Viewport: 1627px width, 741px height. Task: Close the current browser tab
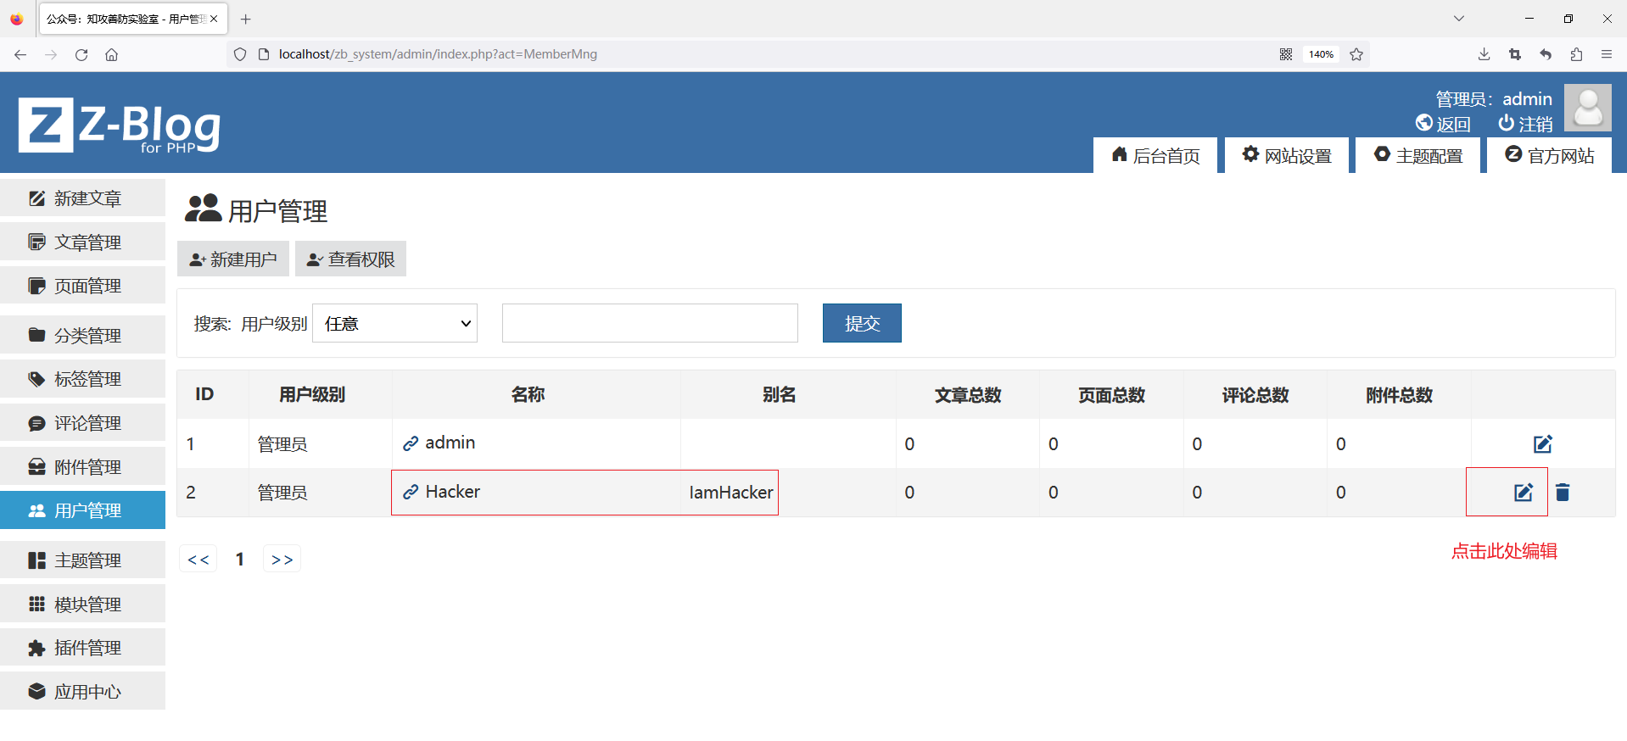[x=214, y=19]
